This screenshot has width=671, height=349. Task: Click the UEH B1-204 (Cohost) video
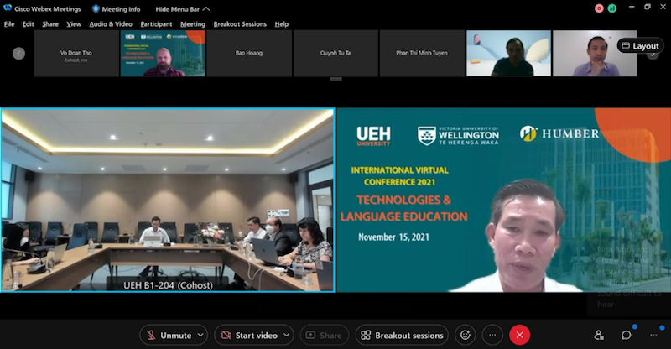point(168,200)
